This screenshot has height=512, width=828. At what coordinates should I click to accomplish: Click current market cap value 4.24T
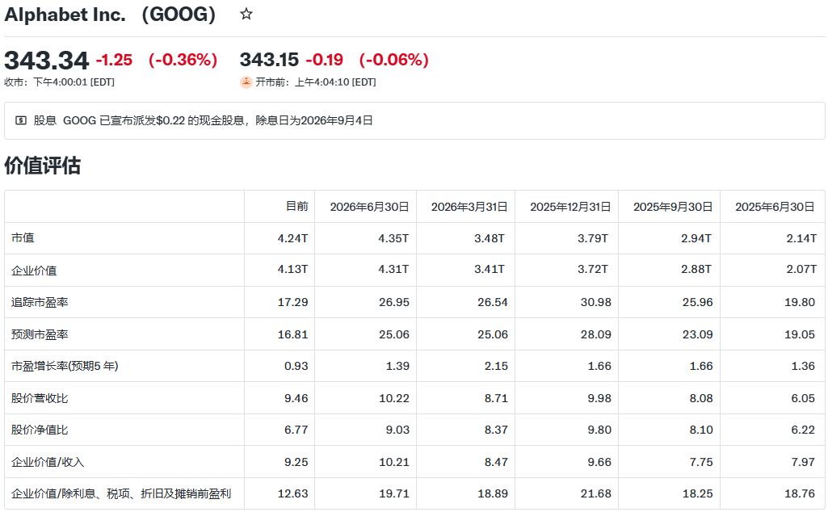(292, 238)
